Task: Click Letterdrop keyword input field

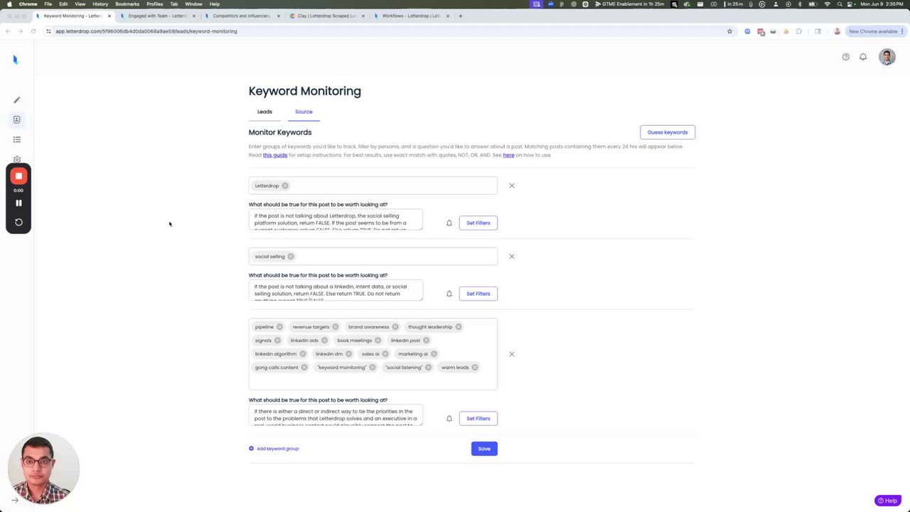Action: pyautogui.click(x=373, y=186)
